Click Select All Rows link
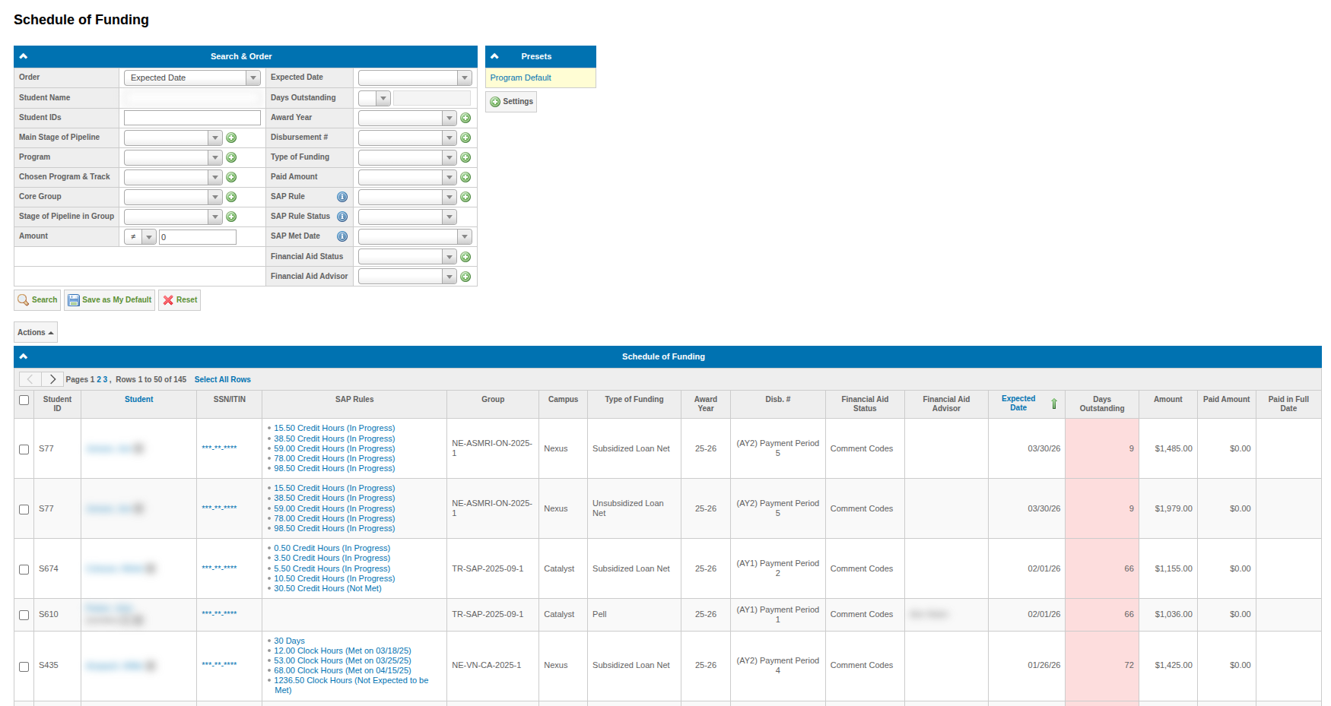1331x706 pixels. pyautogui.click(x=222, y=379)
